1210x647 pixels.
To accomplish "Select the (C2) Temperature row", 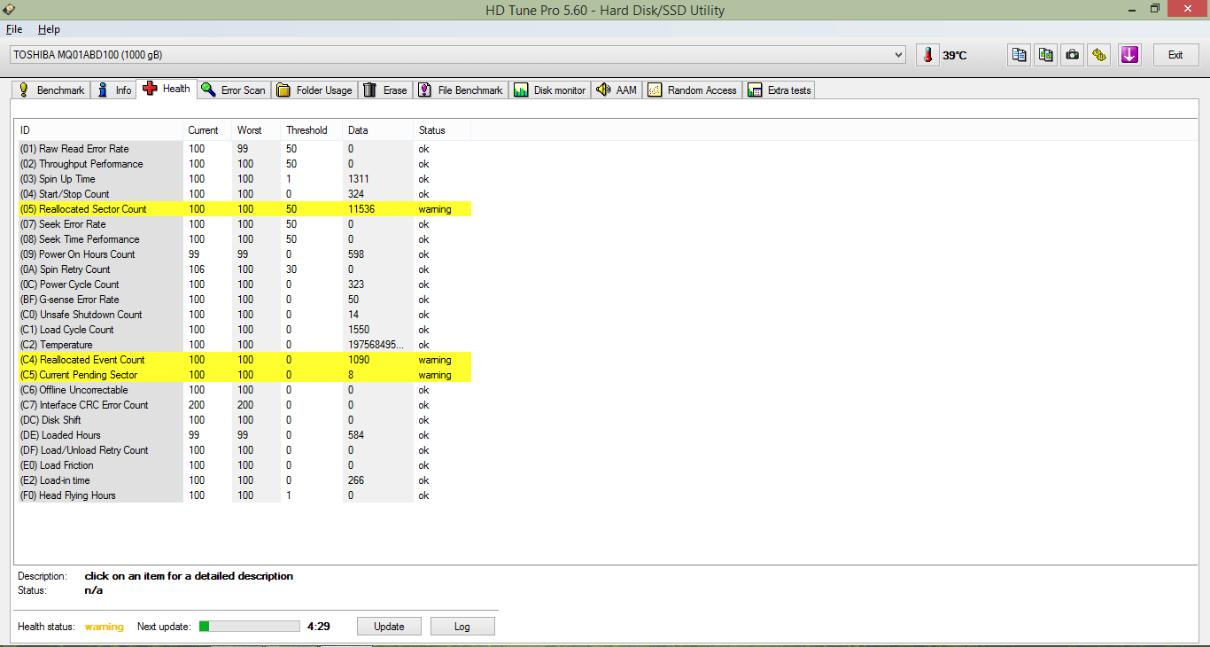I will [244, 345].
